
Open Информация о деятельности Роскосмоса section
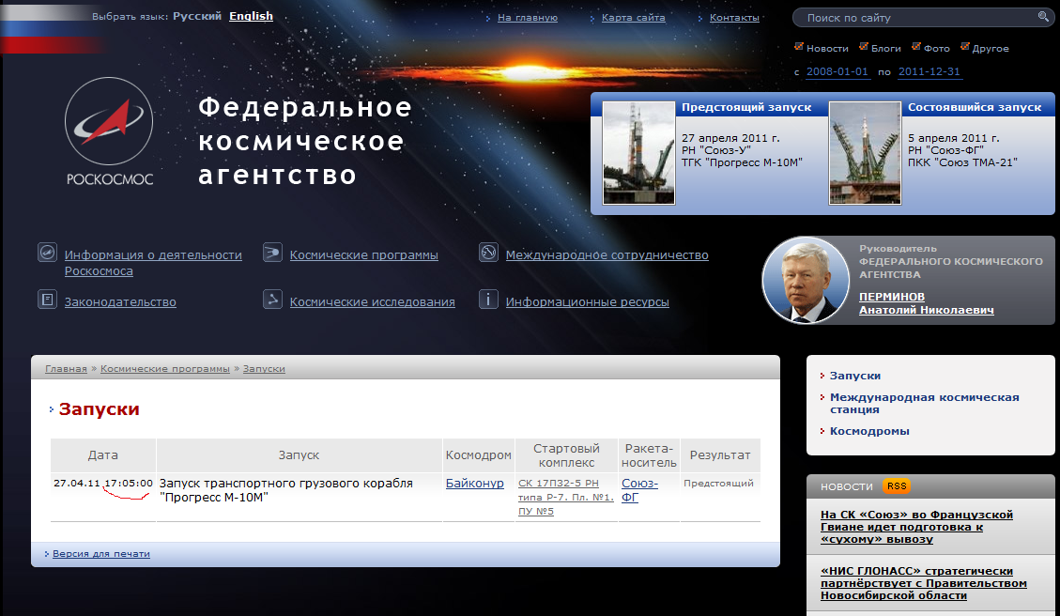click(153, 263)
